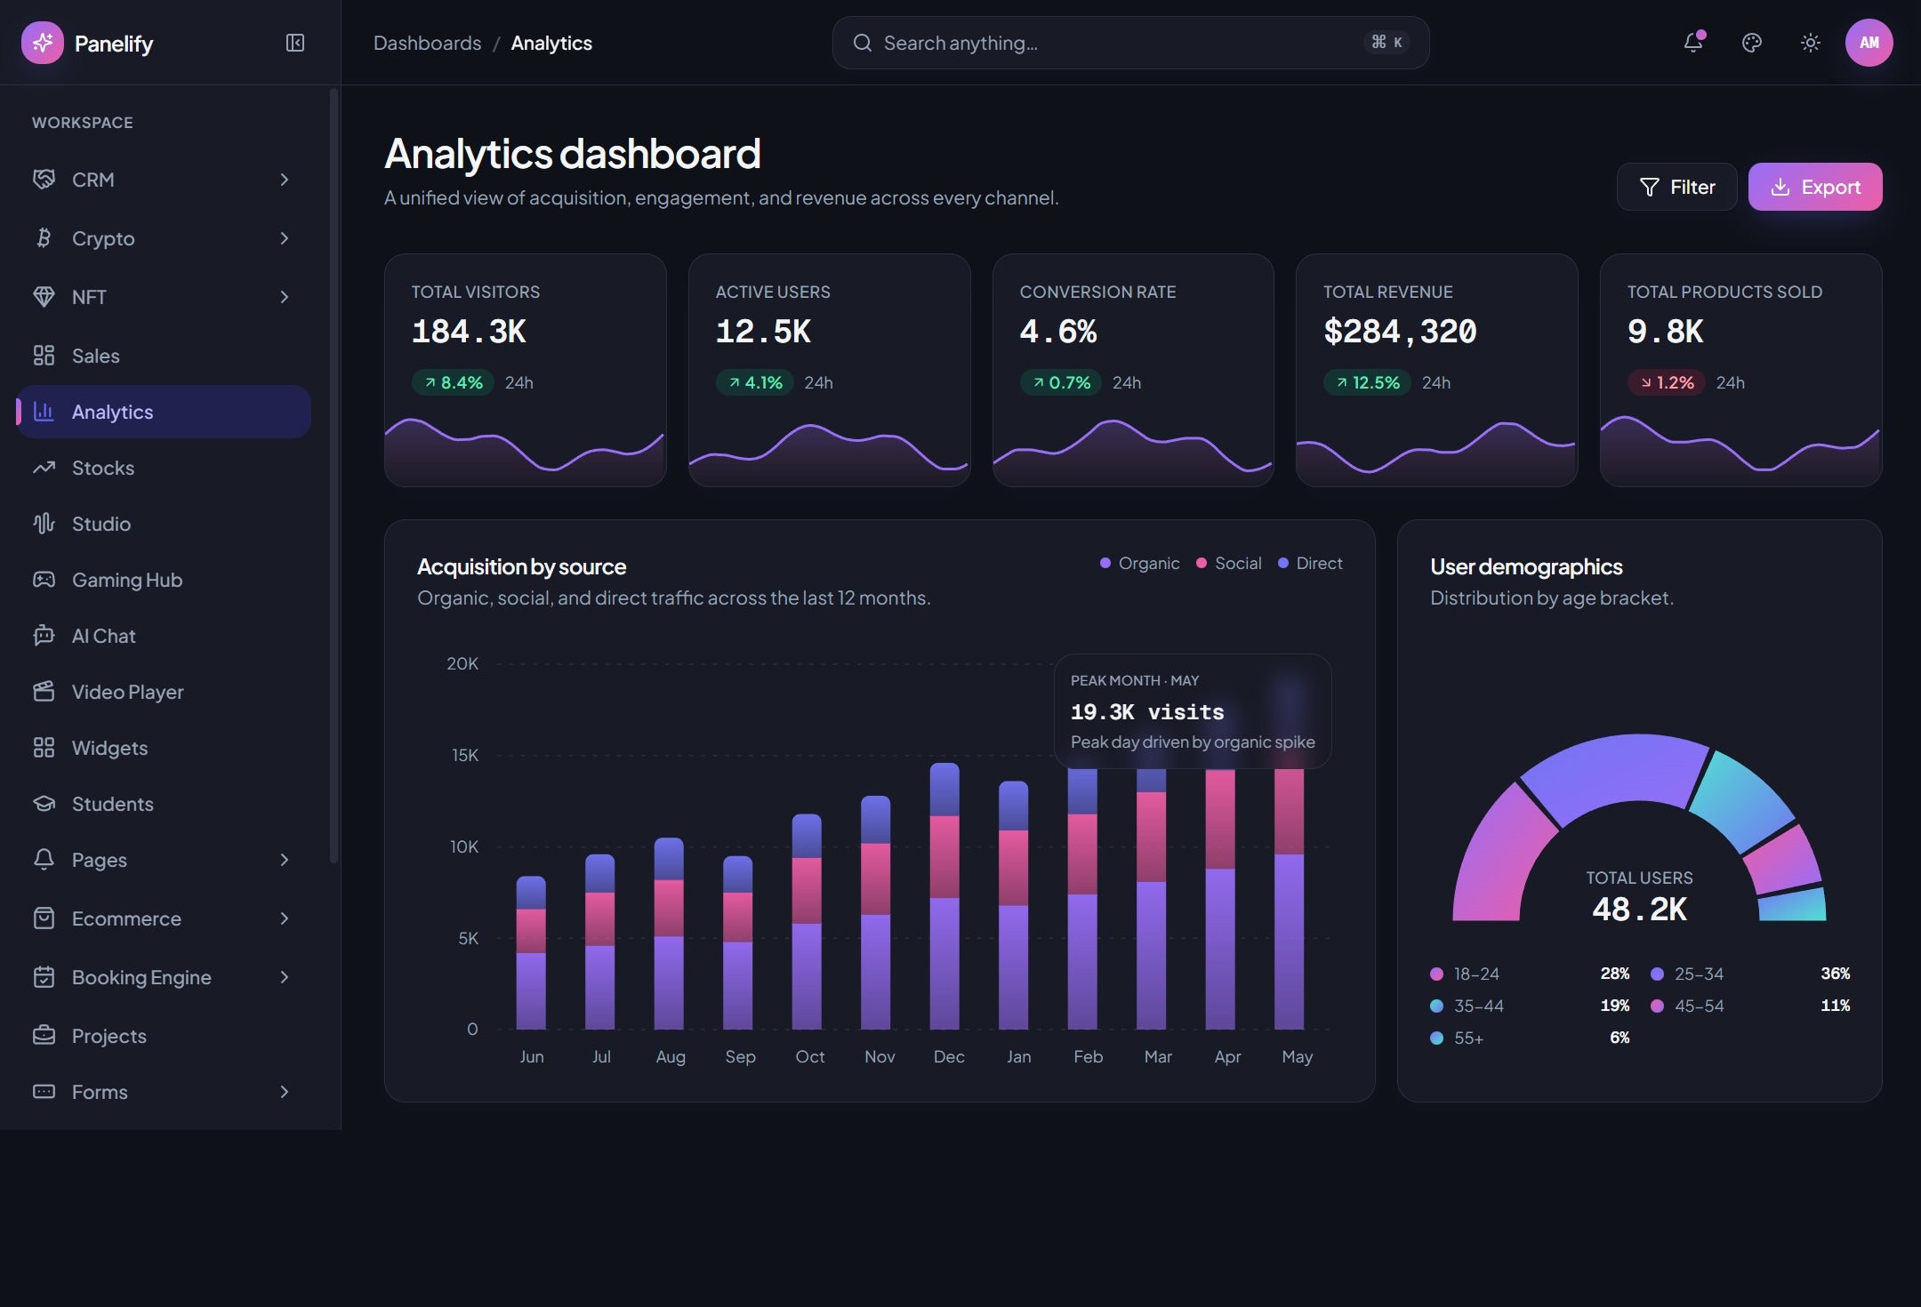Click the Video Player clapperboard icon
1921x1307 pixels.
(x=44, y=692)
